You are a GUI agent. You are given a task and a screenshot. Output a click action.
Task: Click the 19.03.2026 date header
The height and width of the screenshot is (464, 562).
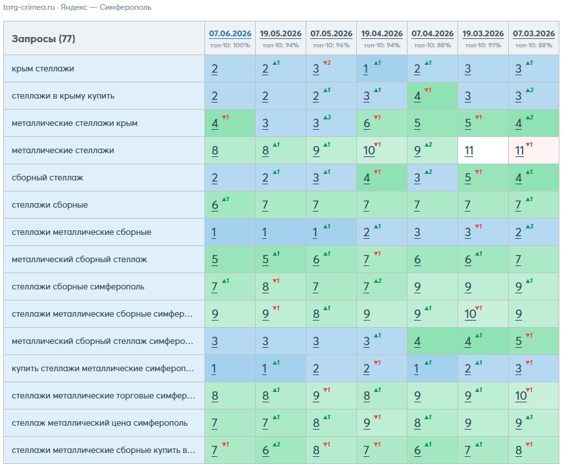coord(483,33)
